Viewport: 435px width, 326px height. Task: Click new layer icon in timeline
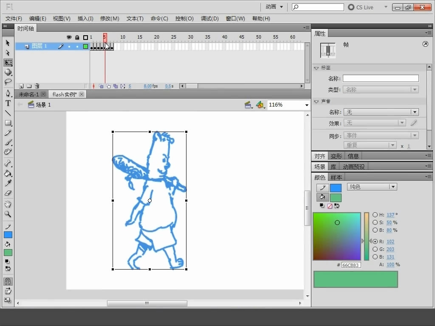tap(21, 86)
